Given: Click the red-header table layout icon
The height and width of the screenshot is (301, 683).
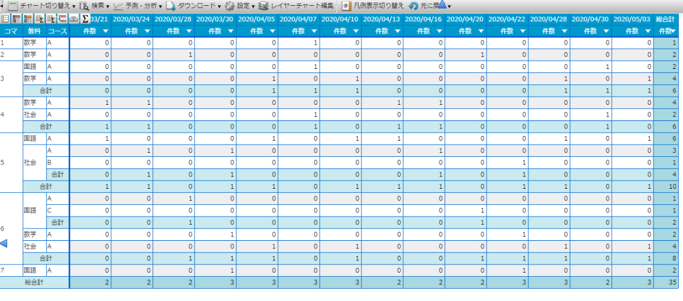Looking at the screenshot, I should point(17,19).
